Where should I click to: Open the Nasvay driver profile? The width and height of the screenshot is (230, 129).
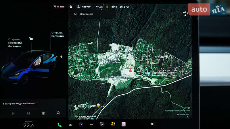pos(84,7)
